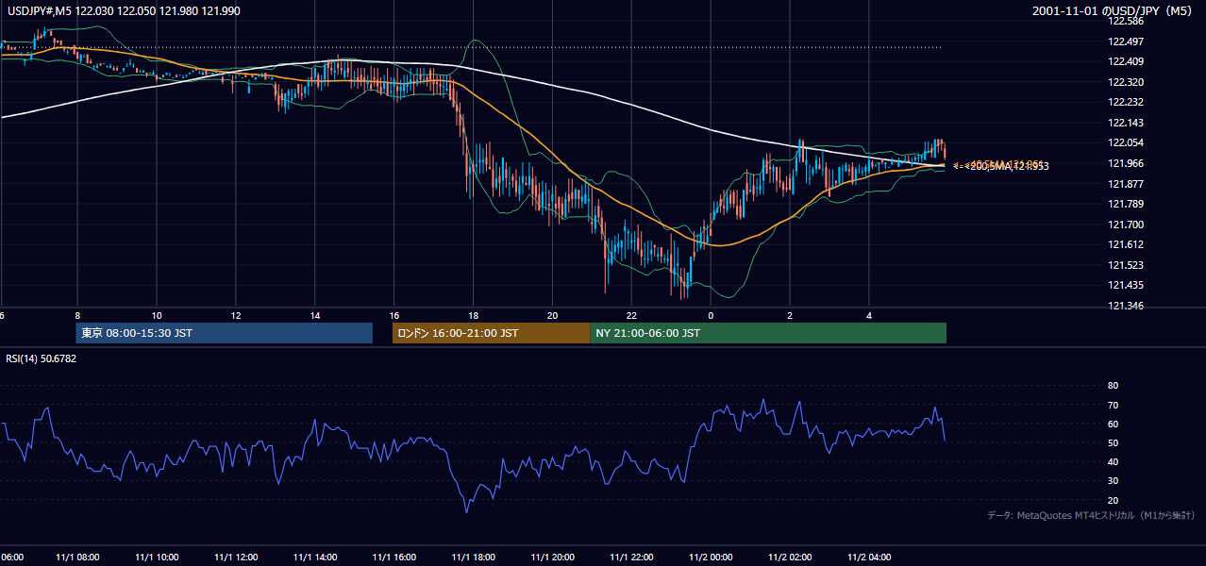Click the 11/2 04:00 bottom time label

870,557
